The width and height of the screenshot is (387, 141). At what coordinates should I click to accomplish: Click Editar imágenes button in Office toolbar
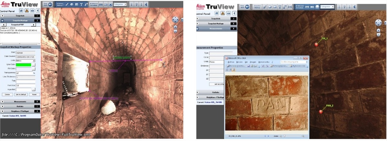[279, 66]
